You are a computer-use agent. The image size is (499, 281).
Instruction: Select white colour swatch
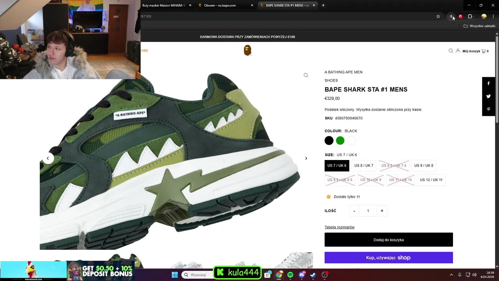tap(352, 140)
